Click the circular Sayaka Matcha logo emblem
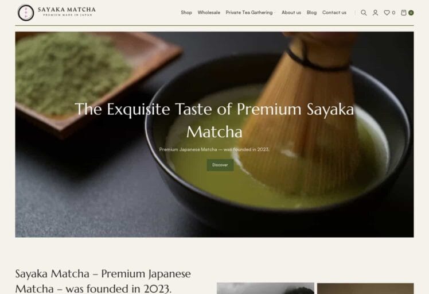Screen dimensions: 429x294 click(x=26, y=13)
